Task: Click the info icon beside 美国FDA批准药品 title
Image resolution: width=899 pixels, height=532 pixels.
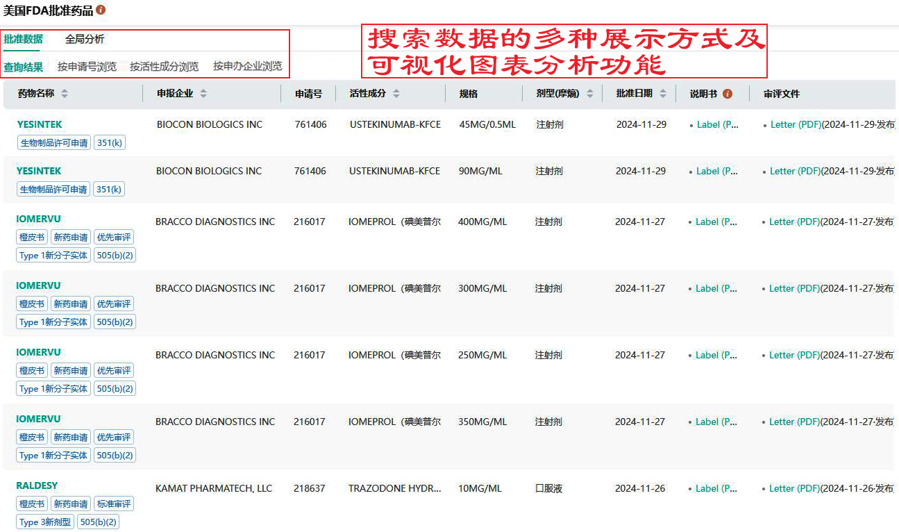Action: coord(101,10)
